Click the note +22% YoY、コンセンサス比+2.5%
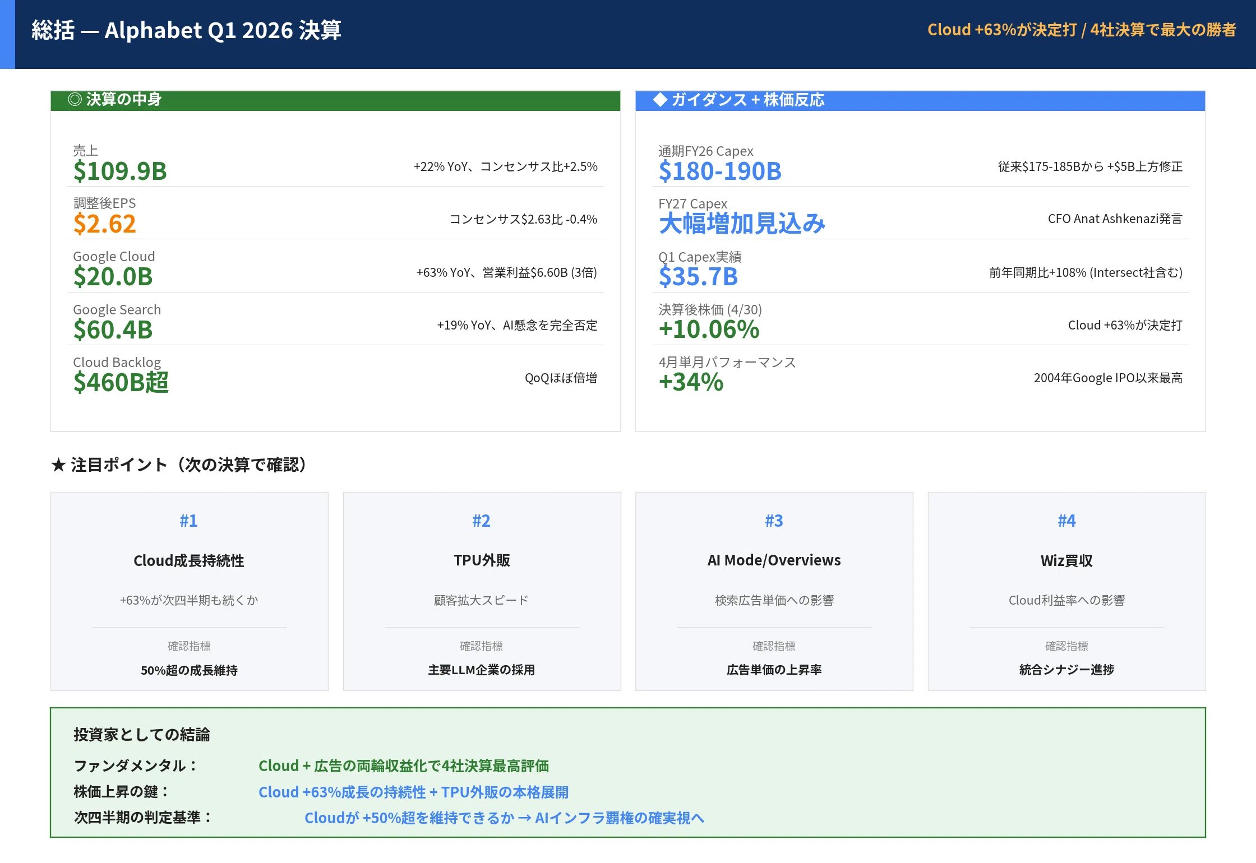The height and width of the screenshot is (863, 1256). [x=506, y=166]
